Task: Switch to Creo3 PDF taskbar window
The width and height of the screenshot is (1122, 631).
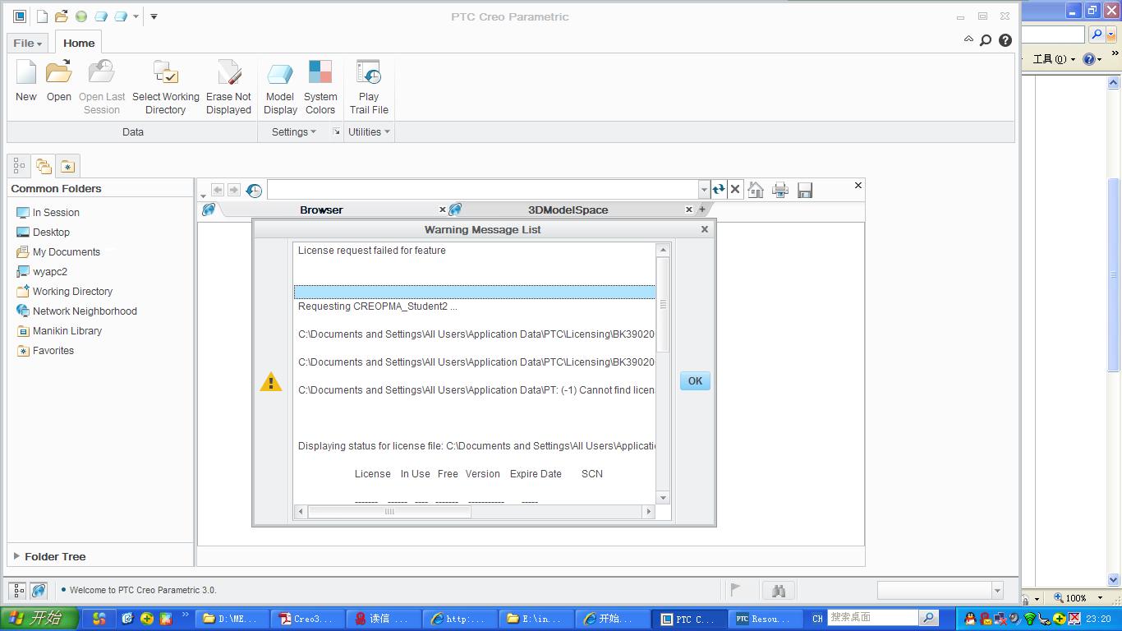Action: point(306,619)
